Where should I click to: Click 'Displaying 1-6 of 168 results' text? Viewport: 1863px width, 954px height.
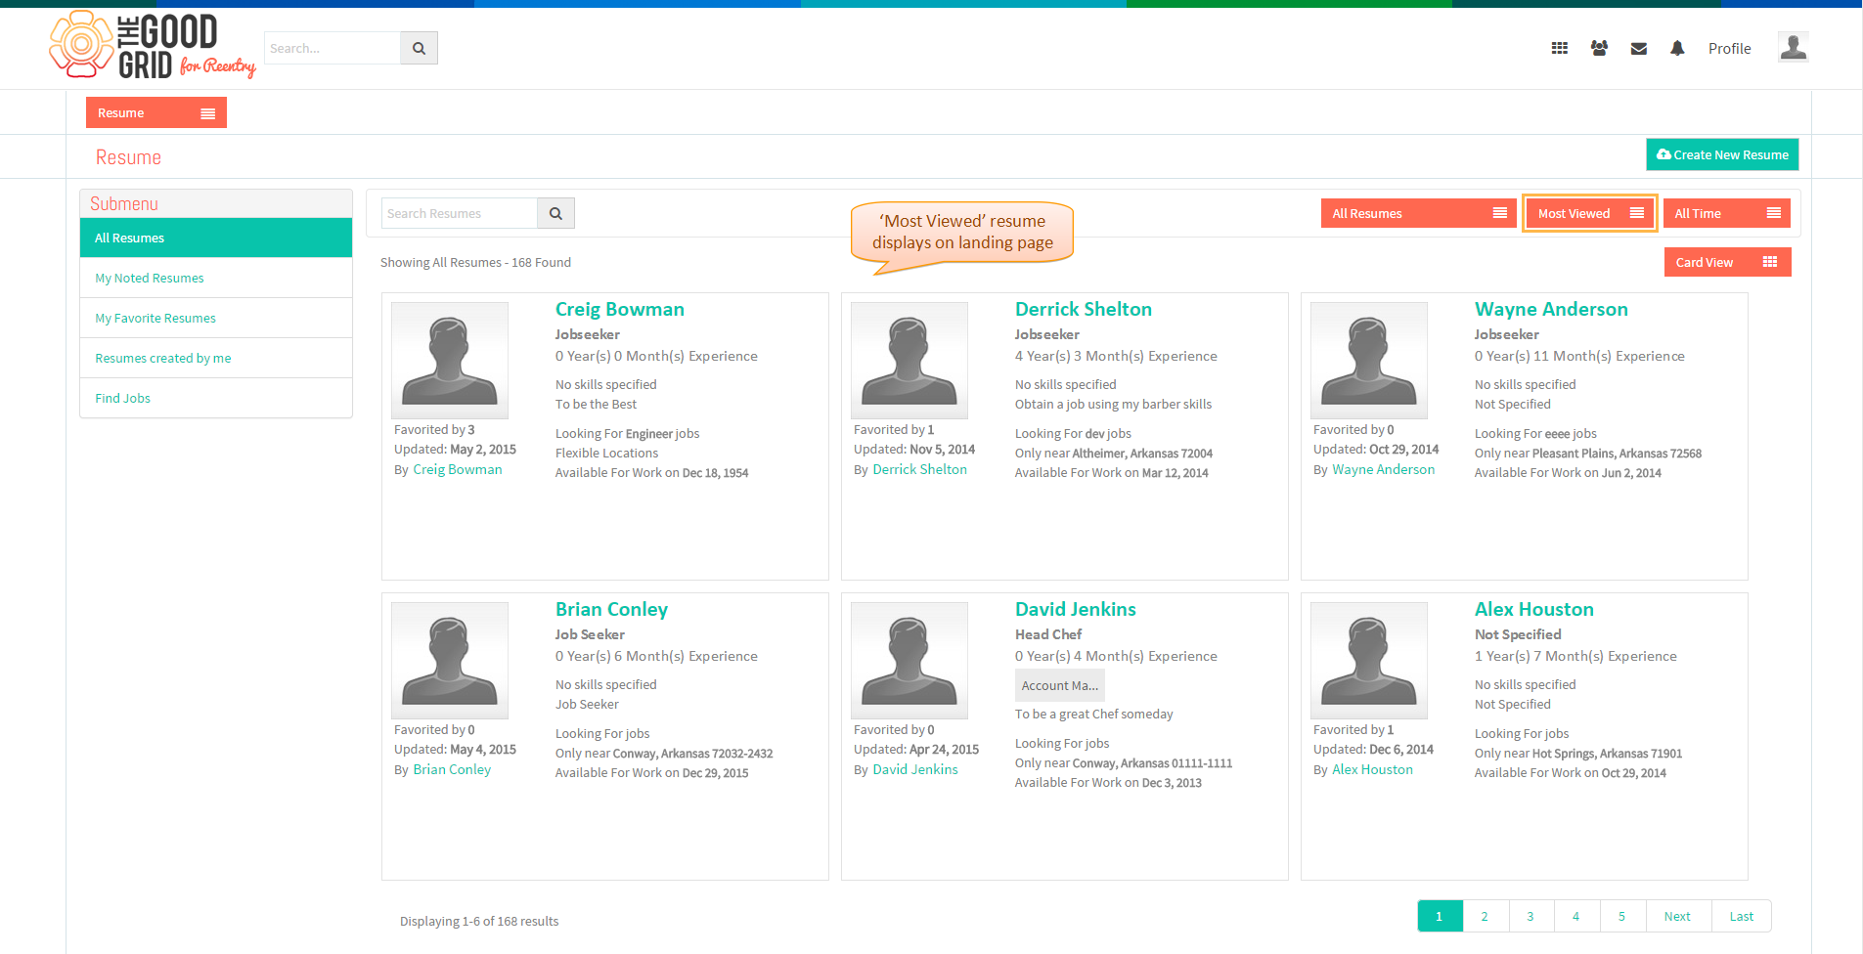(479, 921)
